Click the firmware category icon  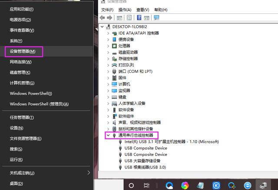click(114, 78)
